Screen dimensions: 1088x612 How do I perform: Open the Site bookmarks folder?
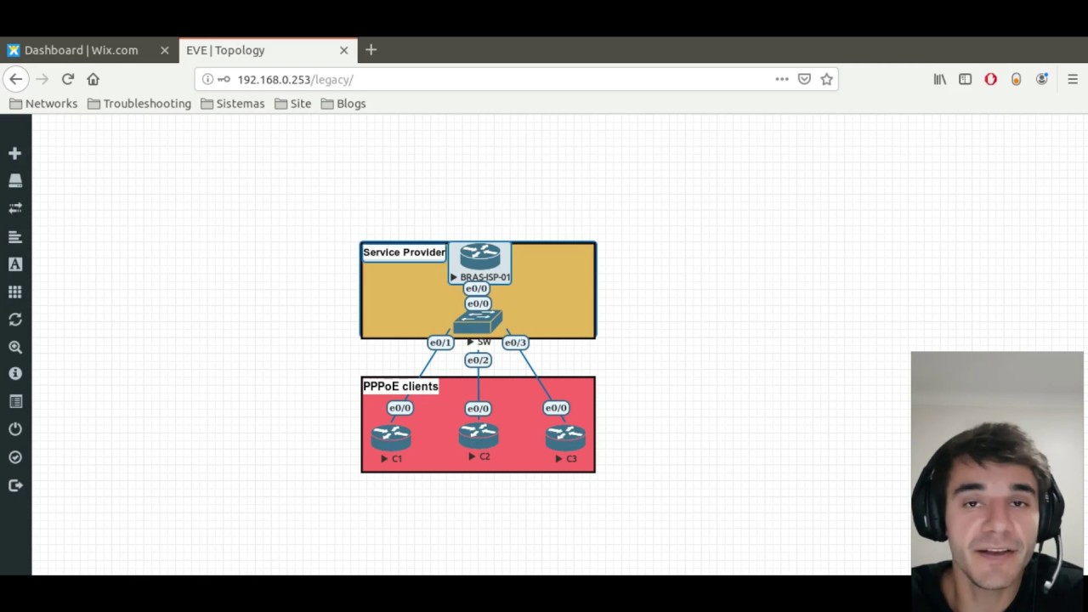292,104
